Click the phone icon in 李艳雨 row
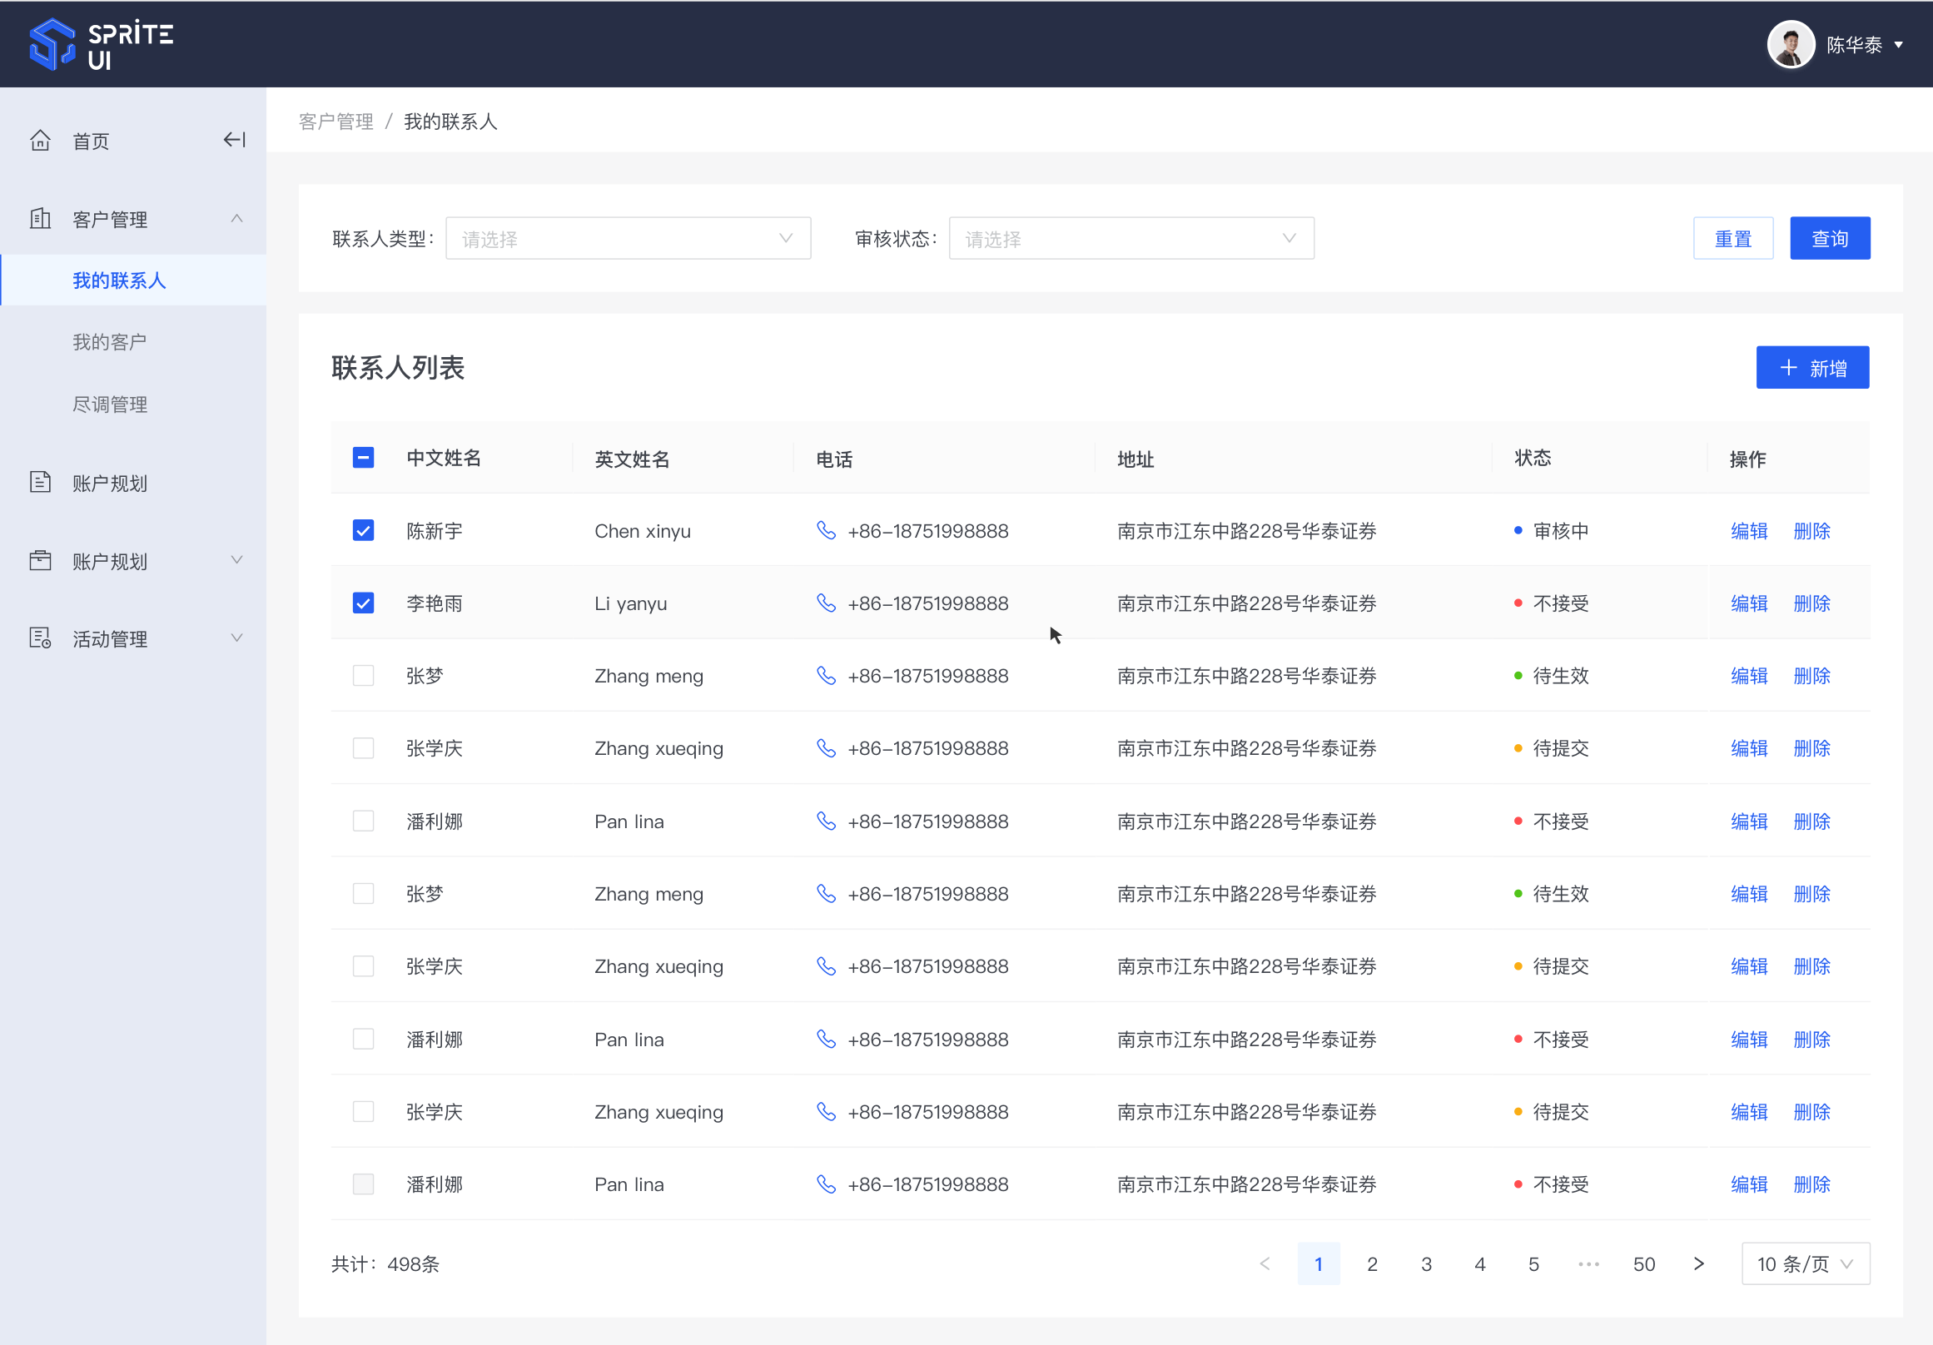1933x1345 pixels. (x=826, y=603)
